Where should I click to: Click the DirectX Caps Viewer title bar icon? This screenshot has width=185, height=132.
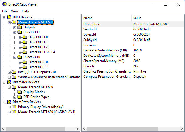coord(5,4)
